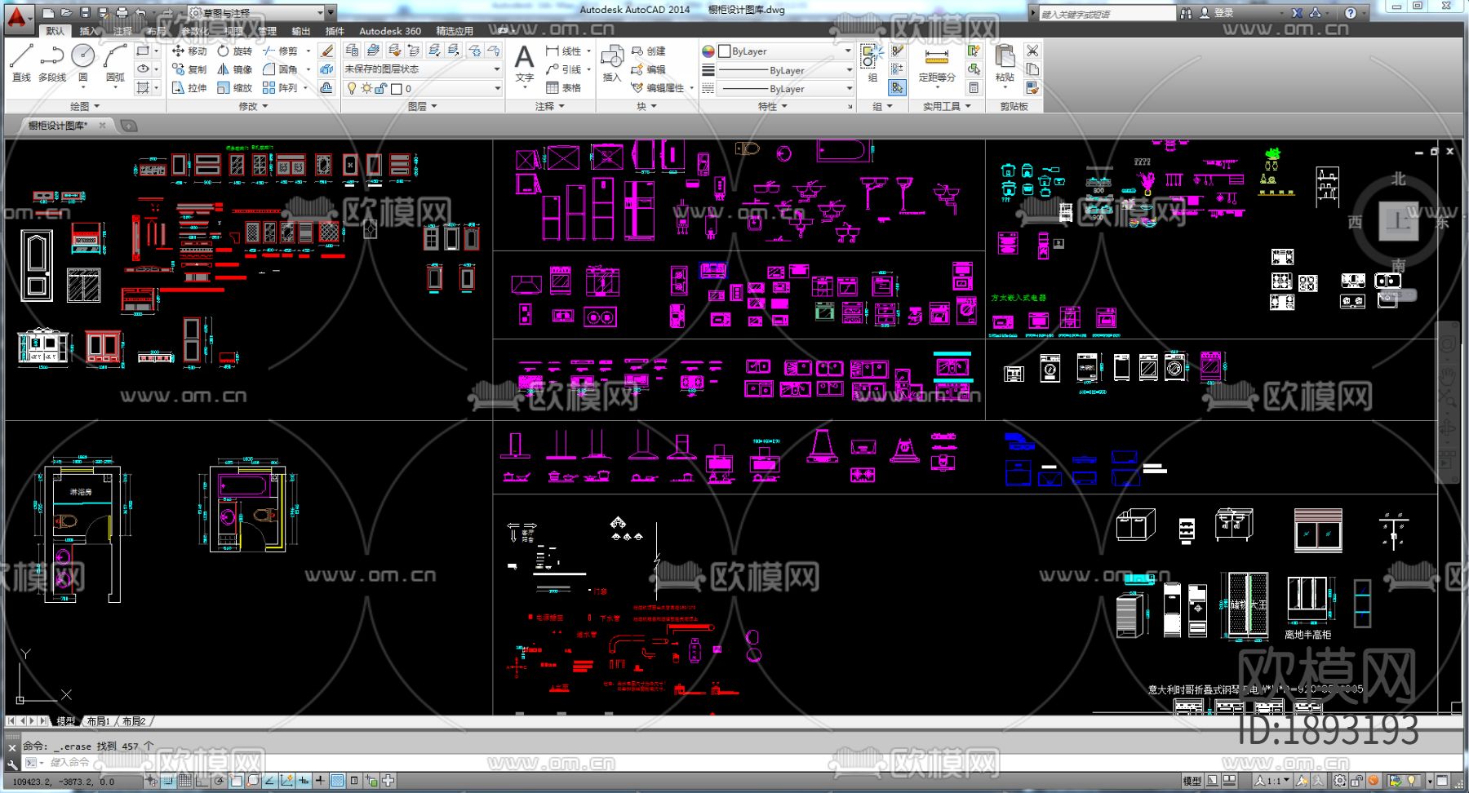Click the Edit Attributes (编辑属性) button
The height and width of the screenshot is (793, 1469).
pos(659,88)
